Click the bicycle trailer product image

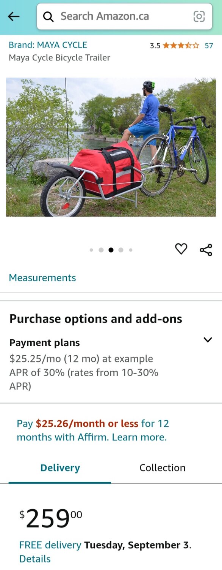click(111, 147)
